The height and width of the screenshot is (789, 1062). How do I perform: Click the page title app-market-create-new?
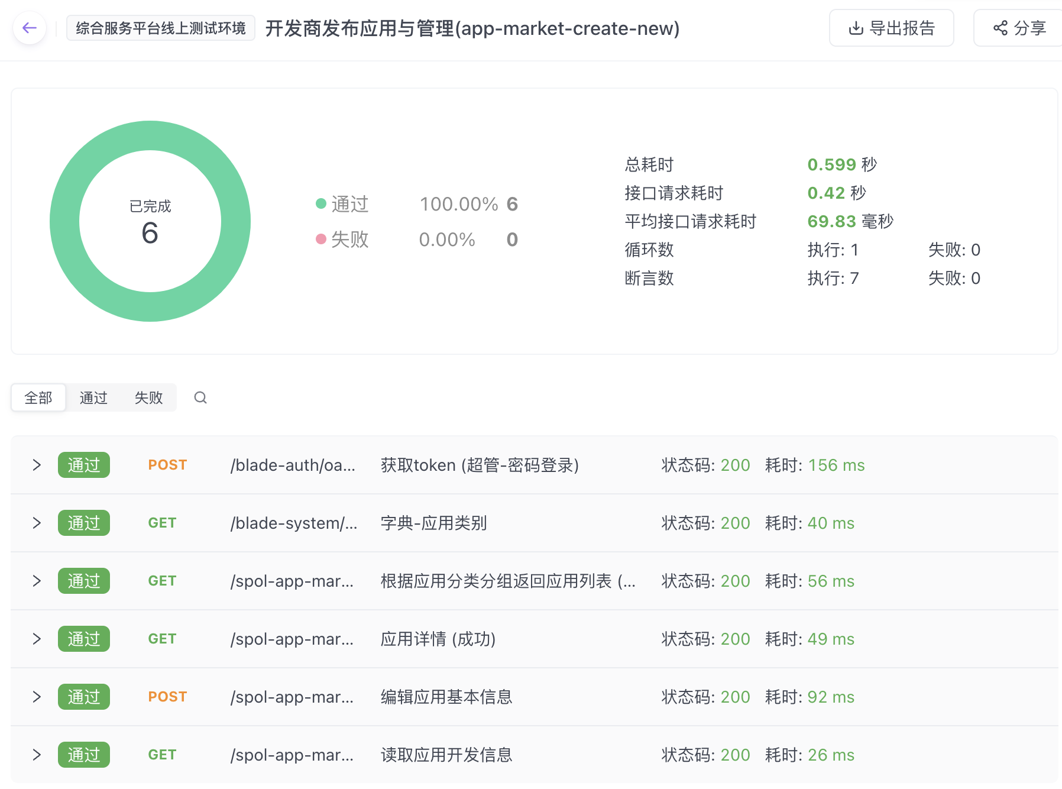pyautogui.click(x=472, y=28)
